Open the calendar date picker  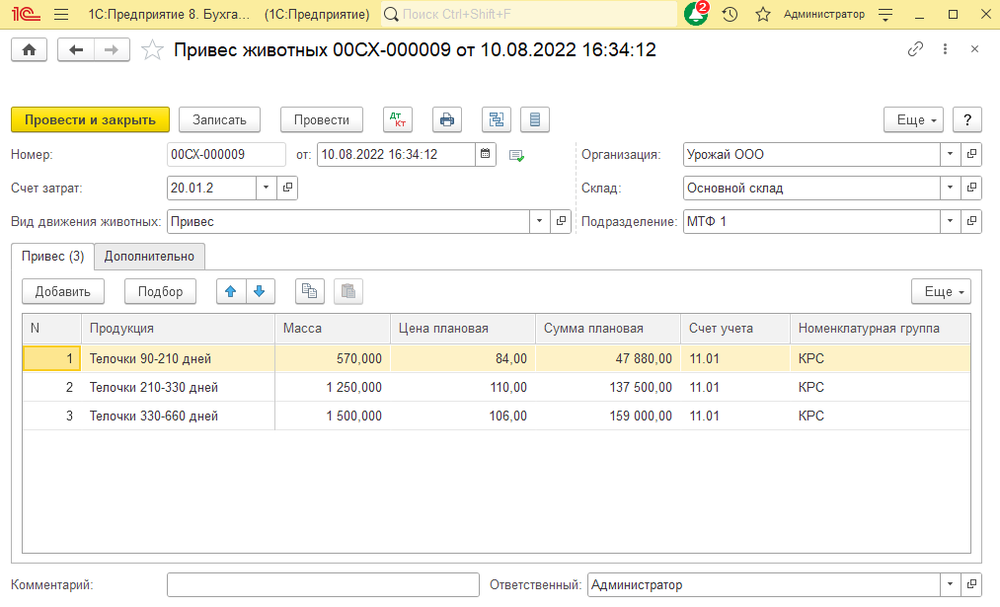tap(485, 154)
